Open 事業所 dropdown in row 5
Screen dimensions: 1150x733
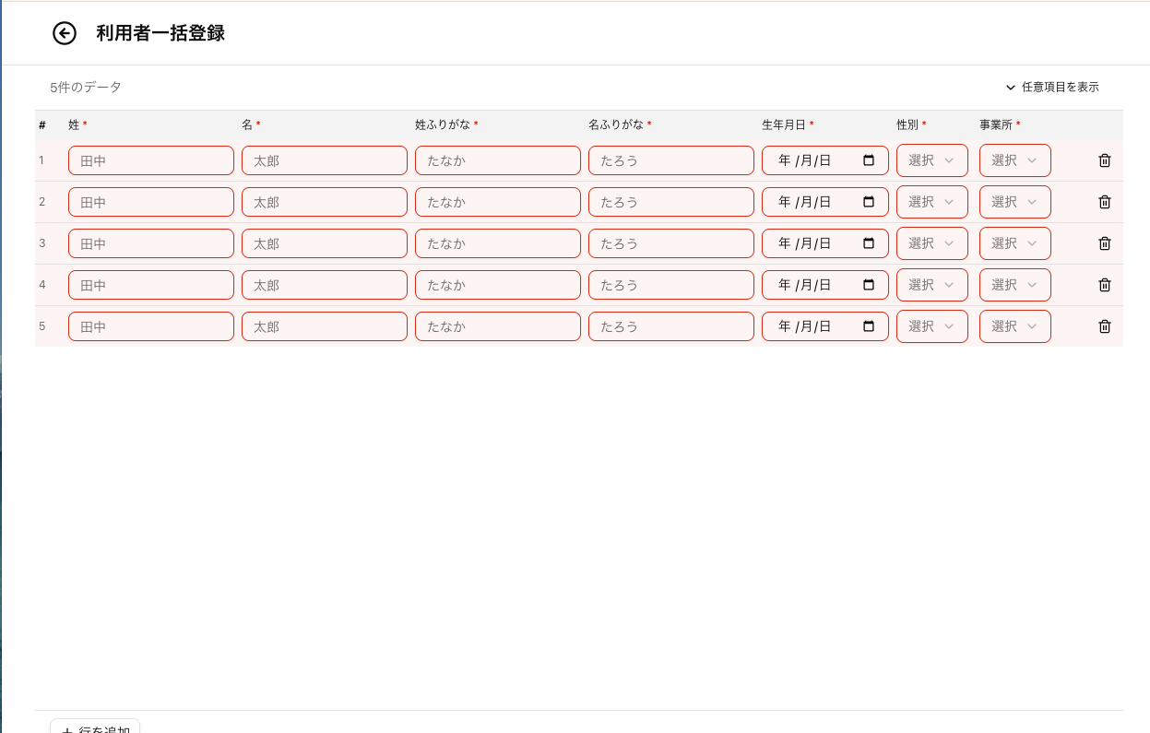tap(1014, 326)
